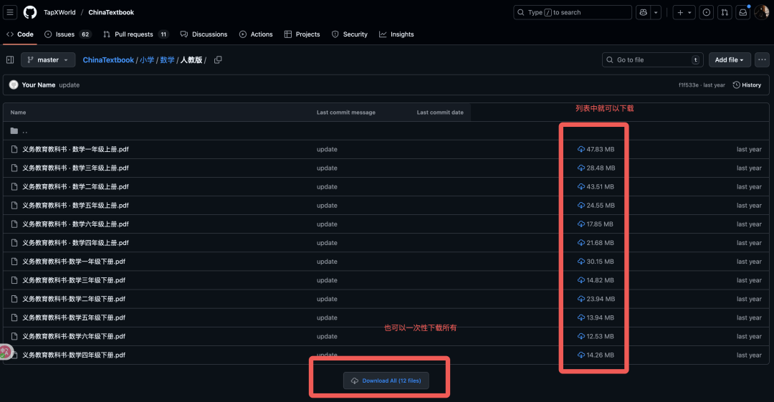Open the hamburger navigation menu
774x402 pixels.
11,12
